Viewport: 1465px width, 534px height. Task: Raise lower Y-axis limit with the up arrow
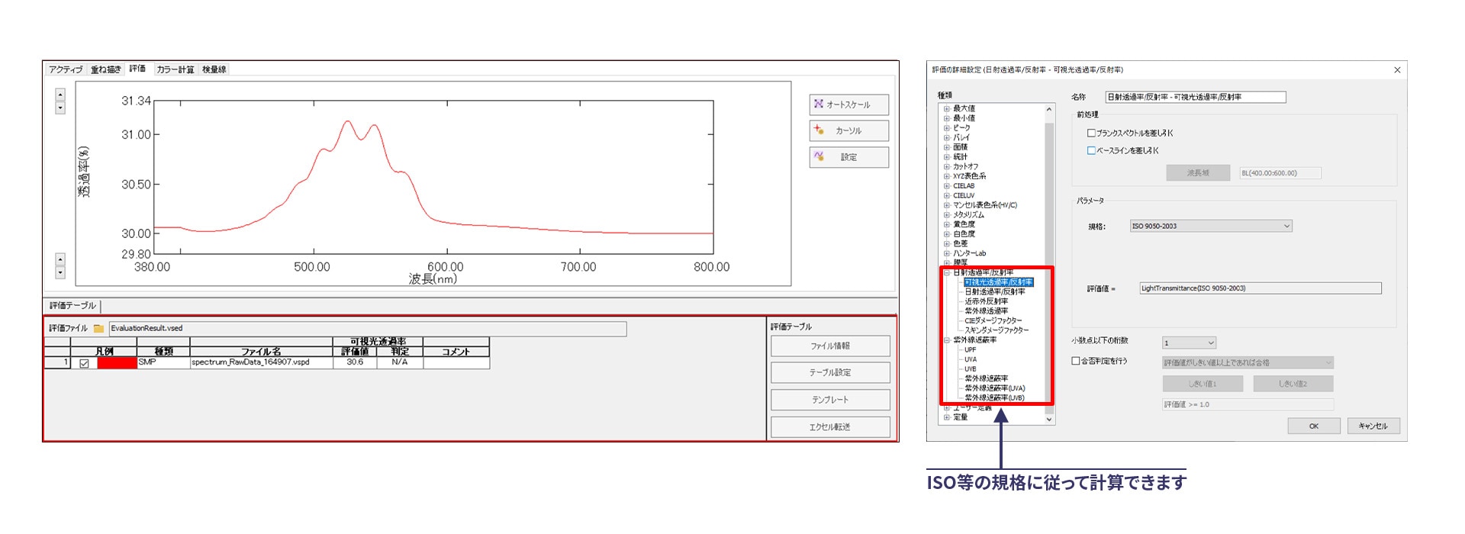(x=60, y=259)
